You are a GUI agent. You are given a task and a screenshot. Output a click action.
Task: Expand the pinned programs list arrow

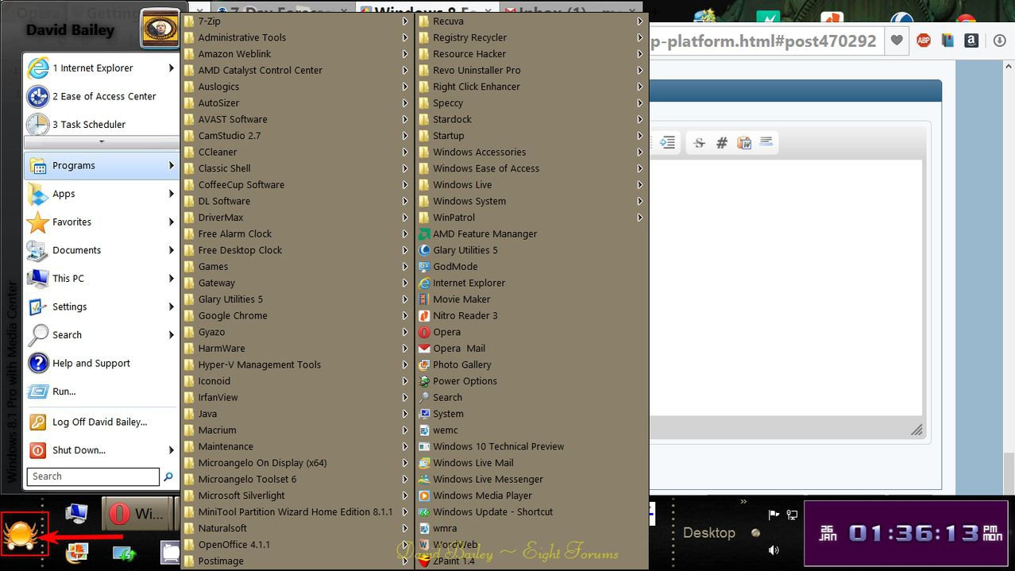tap(101, 142)
